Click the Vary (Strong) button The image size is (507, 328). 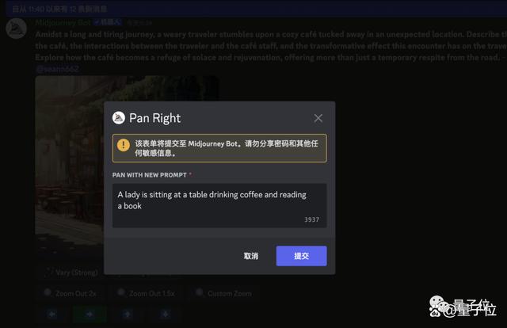[x=71, y=273]
